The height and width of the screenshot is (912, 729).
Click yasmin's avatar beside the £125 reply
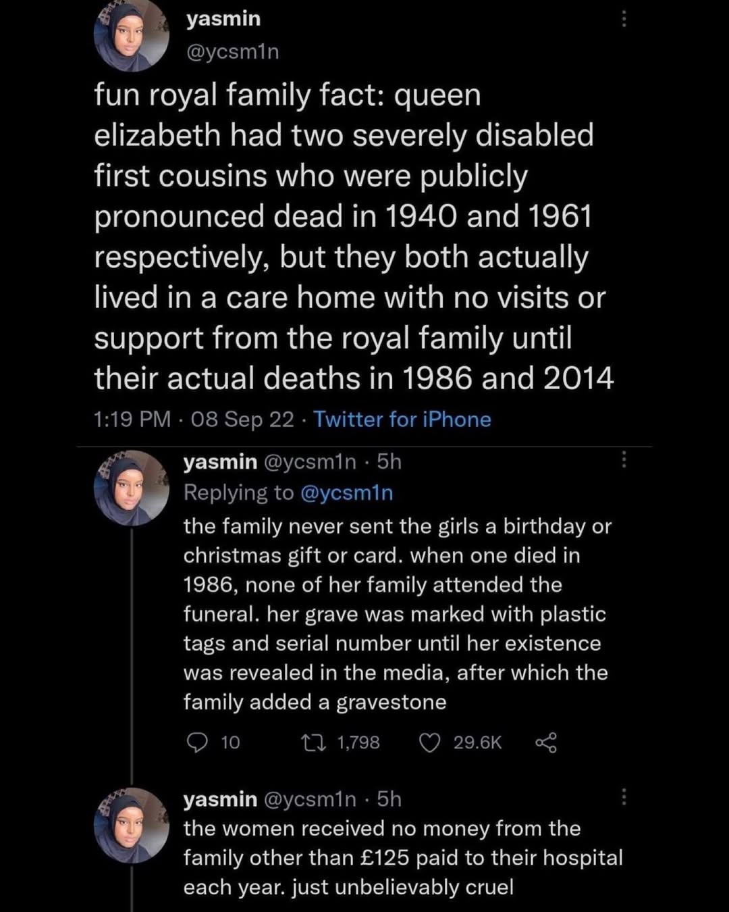[132, 826]
